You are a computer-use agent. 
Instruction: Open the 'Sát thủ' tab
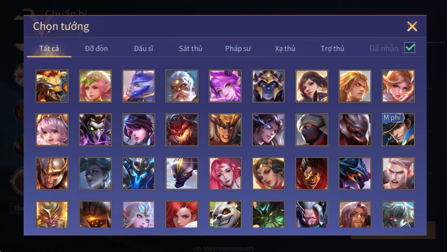(x=191, y=48)
